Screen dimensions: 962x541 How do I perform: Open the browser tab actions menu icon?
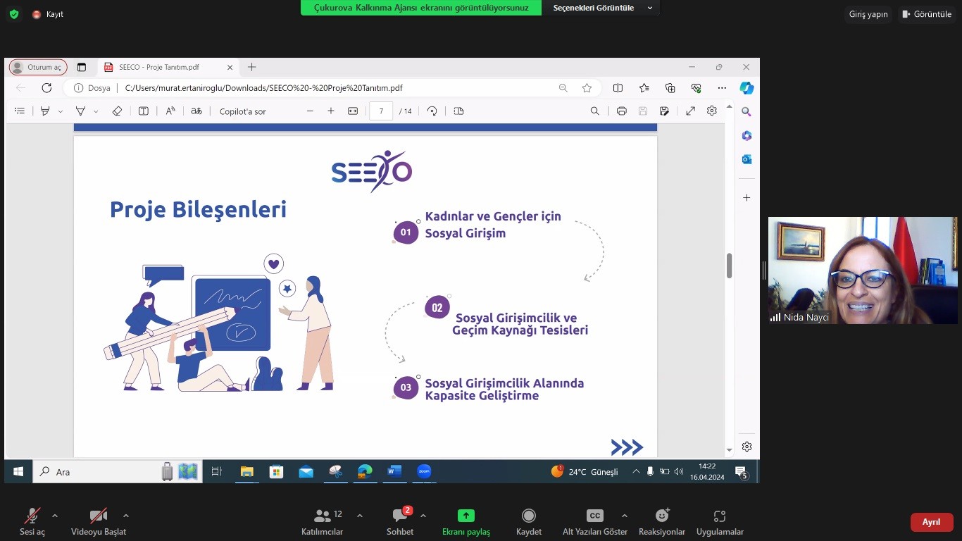[82, 67]
